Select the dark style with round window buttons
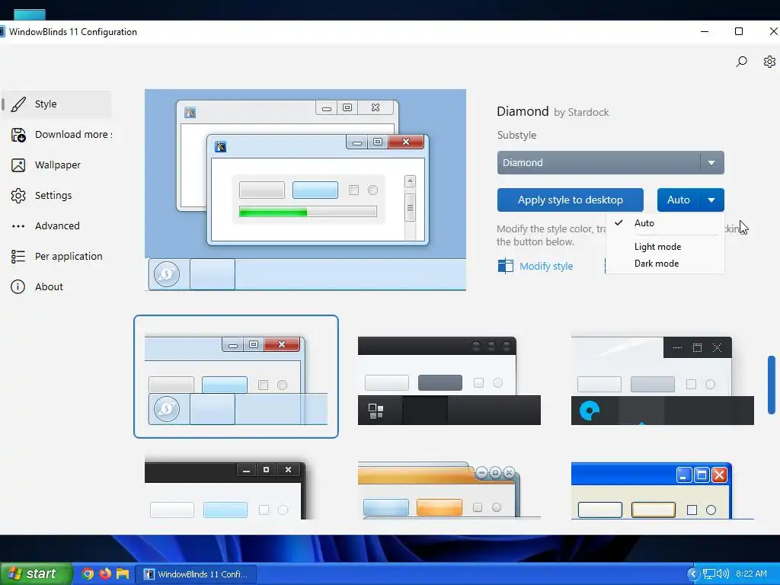The width and height of the screenshot is (780, 585). (x=449, y=381)
